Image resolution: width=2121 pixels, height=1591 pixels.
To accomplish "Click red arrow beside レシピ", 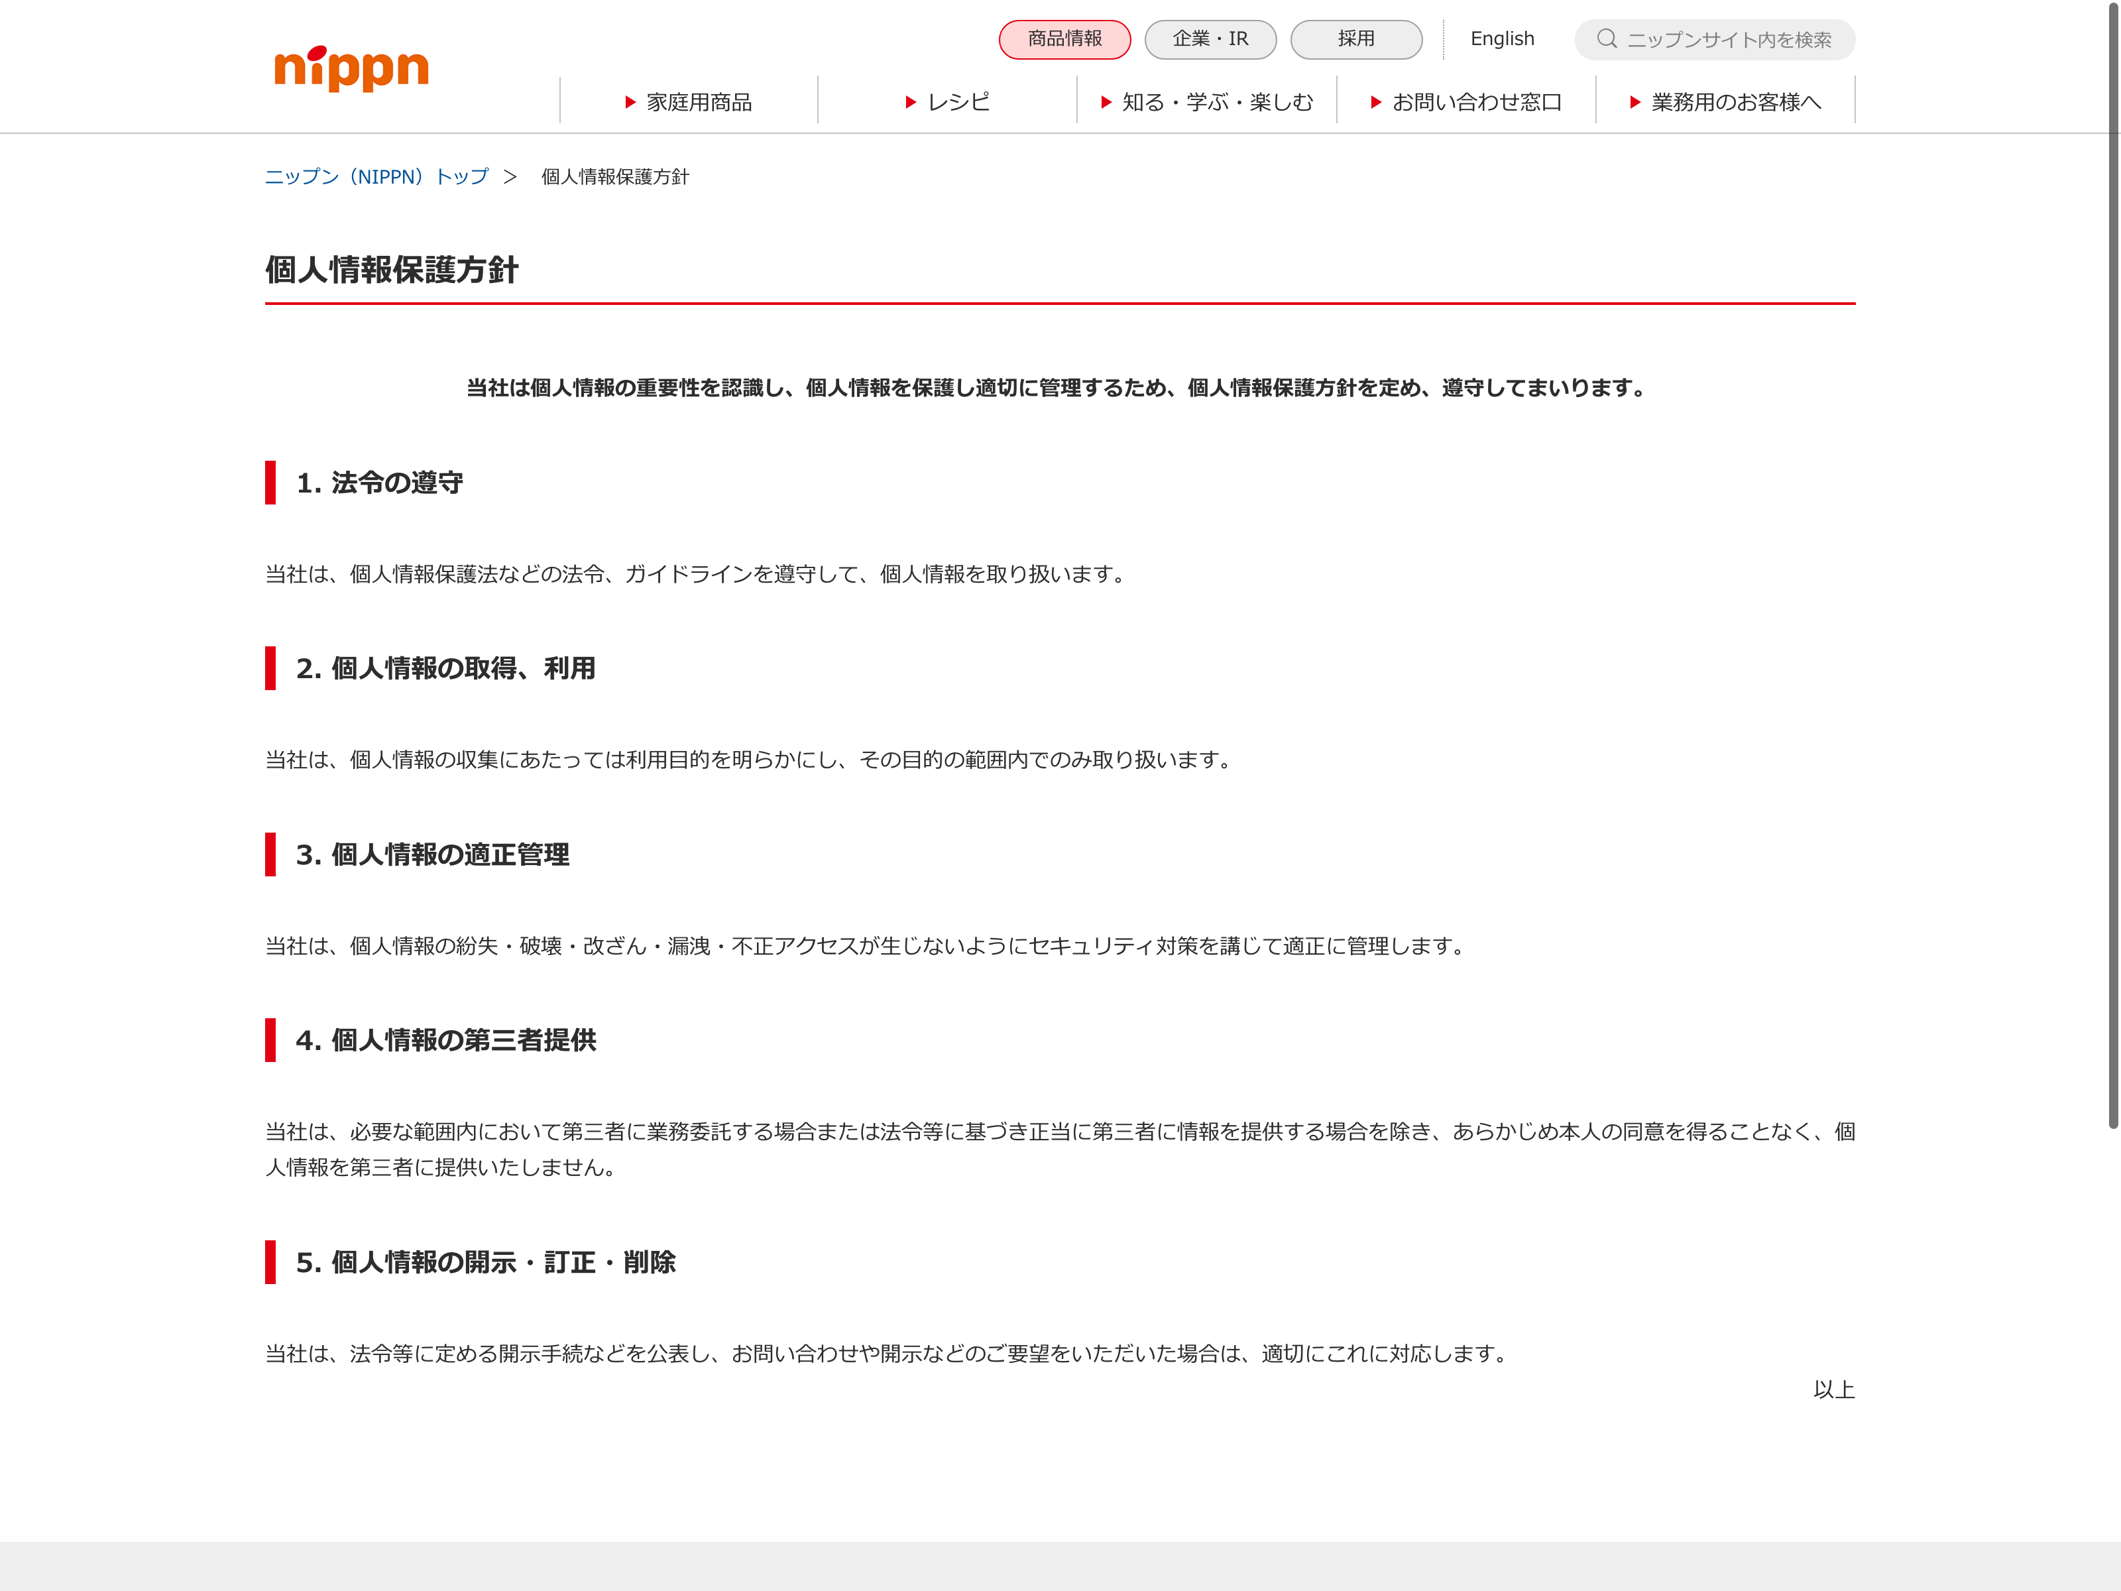I will click(x=911, y=103).
